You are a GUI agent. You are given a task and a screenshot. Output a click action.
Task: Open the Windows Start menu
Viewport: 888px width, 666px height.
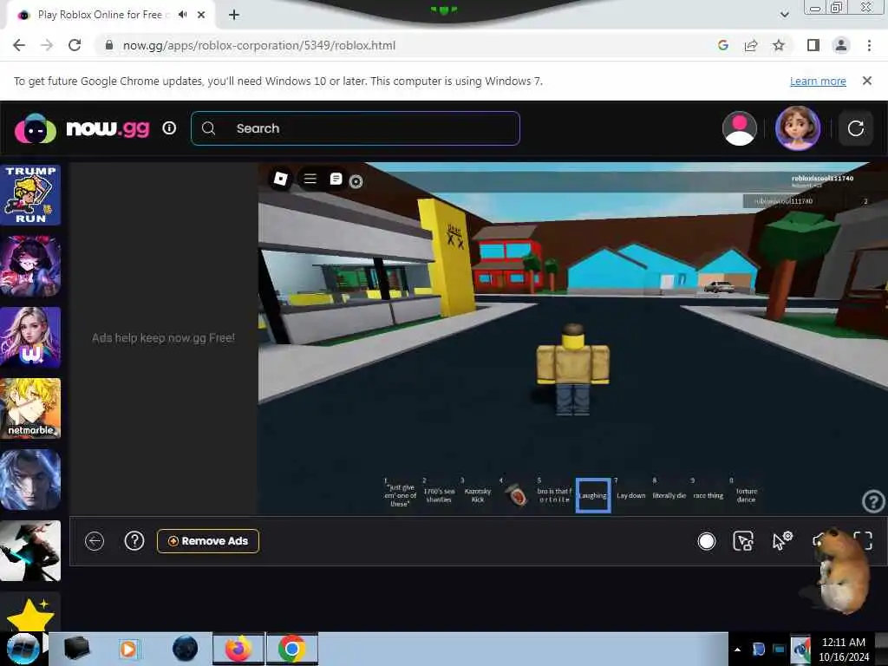point(23,649)
